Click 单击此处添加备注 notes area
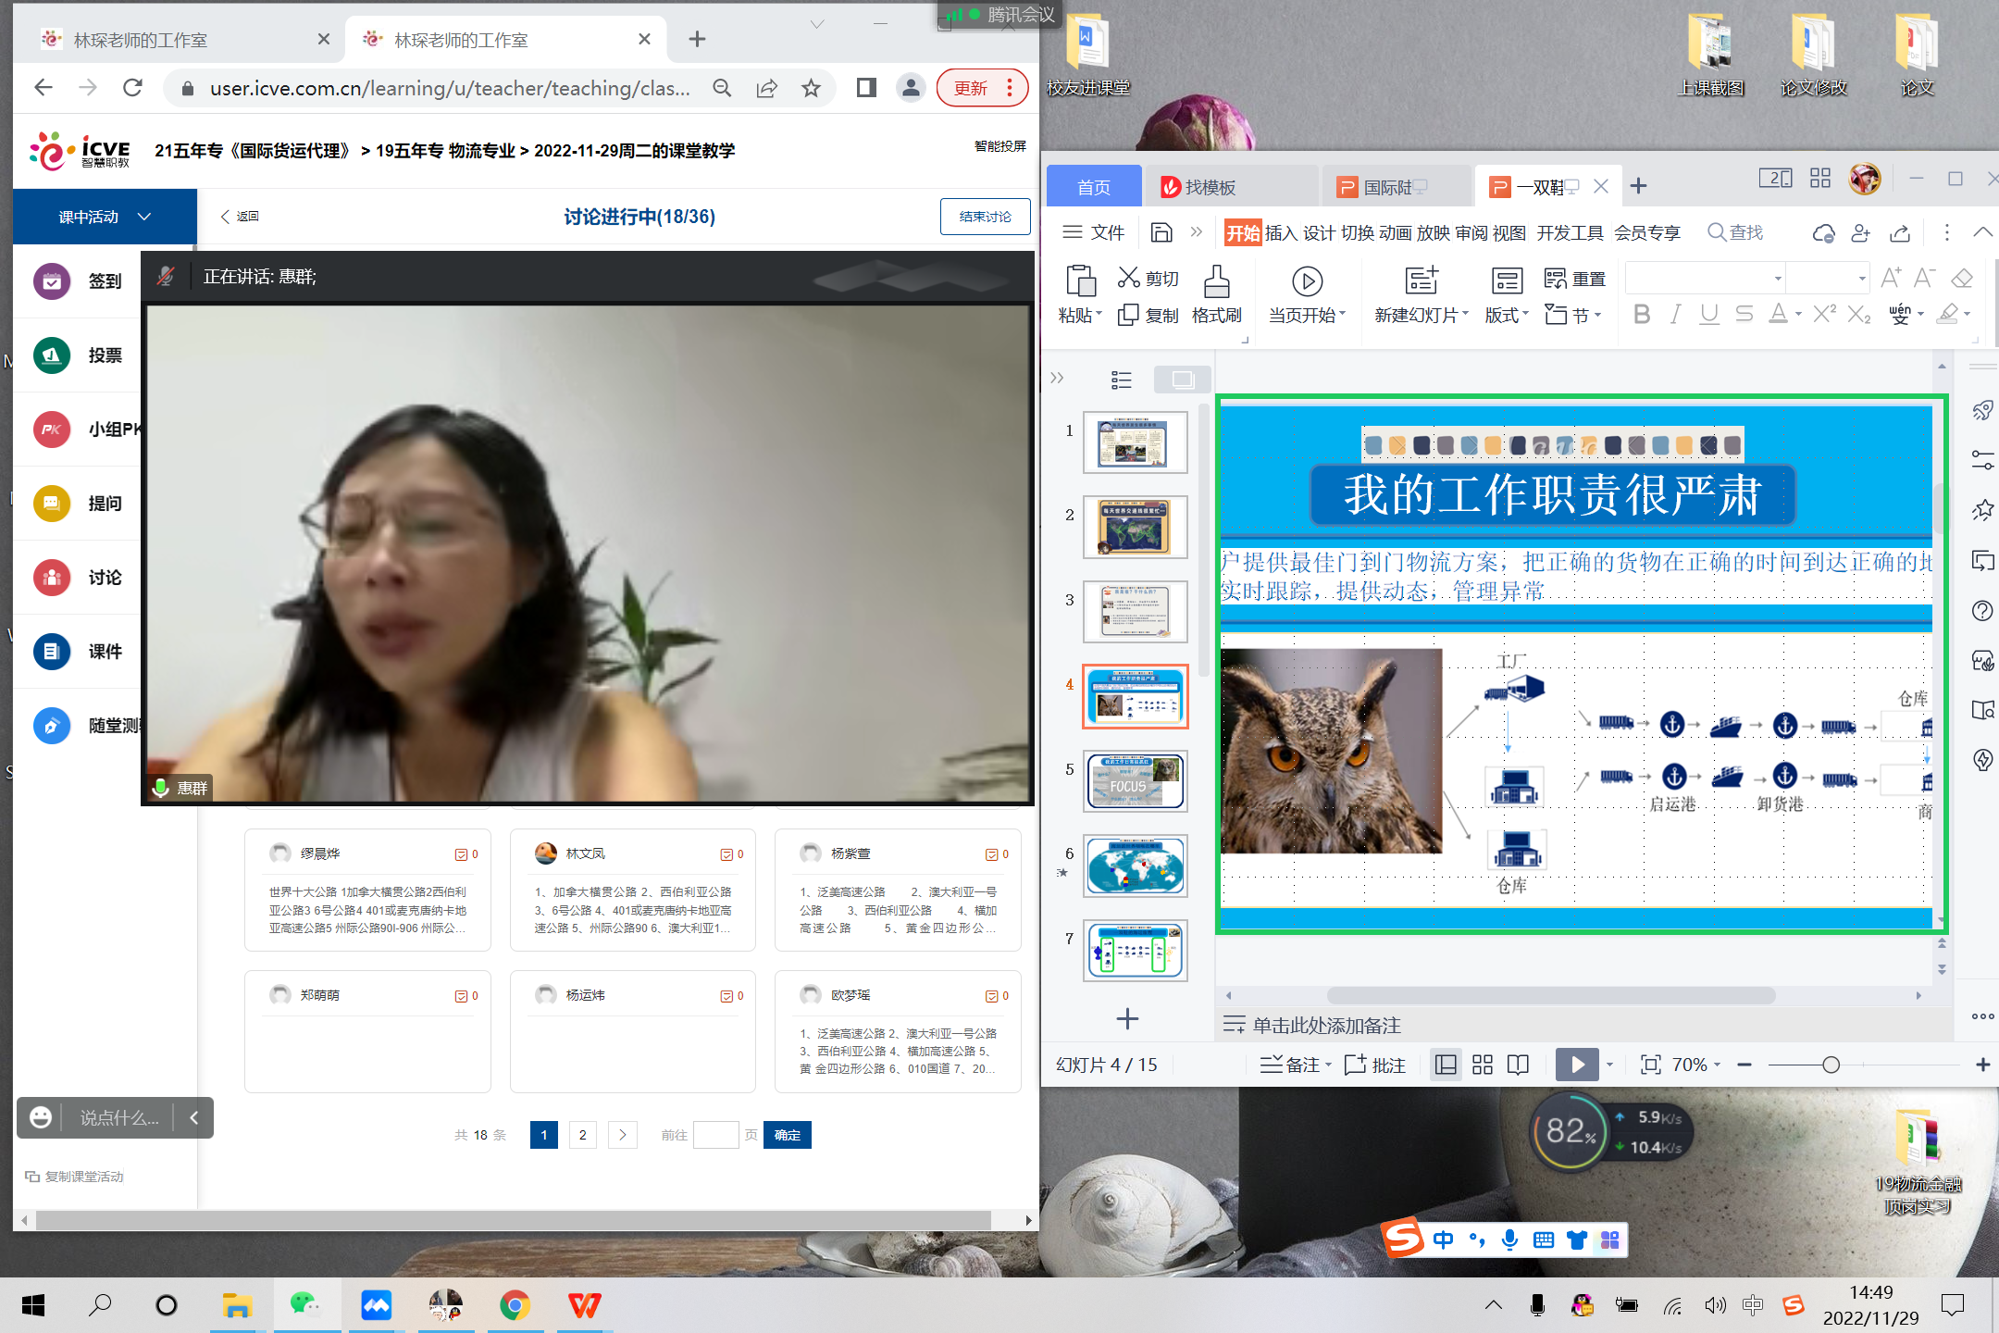This screenshot has height=1333, width=1999. click(1326, 1026)
